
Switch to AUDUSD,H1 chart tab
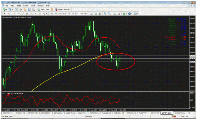tap(107, 113)
